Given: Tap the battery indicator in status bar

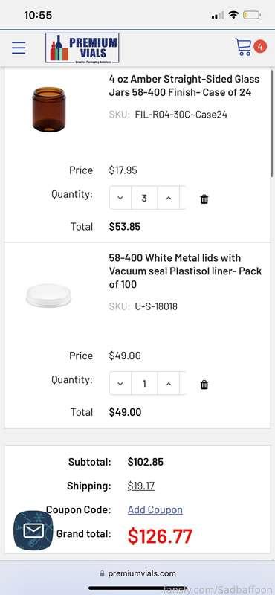Looking at the screenshot, I should point(251,15).
